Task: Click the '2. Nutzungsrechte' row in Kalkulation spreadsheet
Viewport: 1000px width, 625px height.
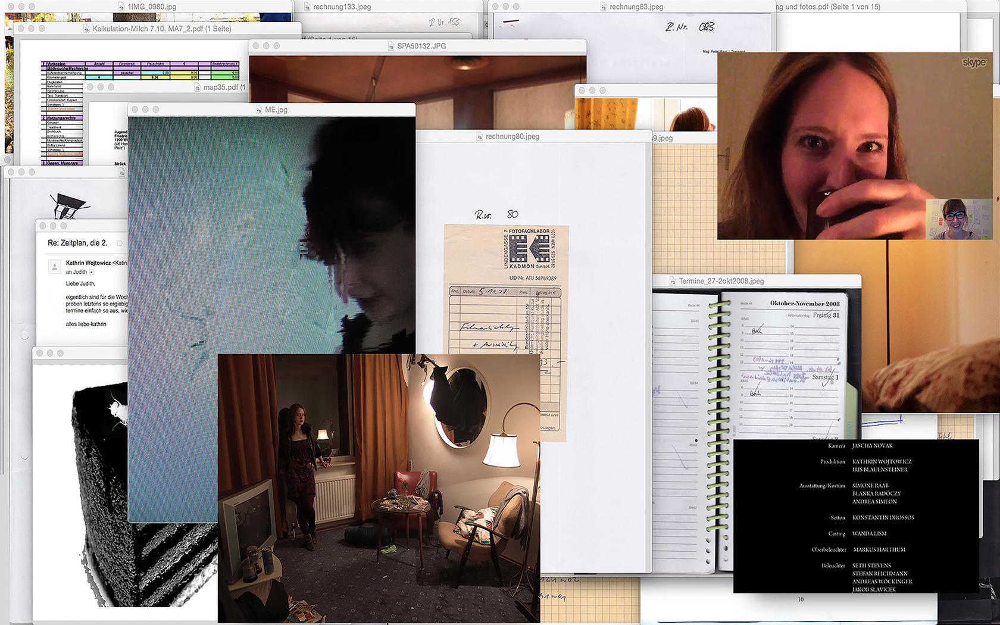Action: point(62,118)
